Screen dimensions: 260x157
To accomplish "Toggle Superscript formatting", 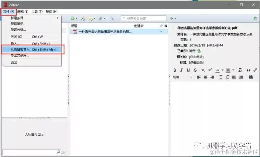I will pyautogui.click(x=210, y=70).
